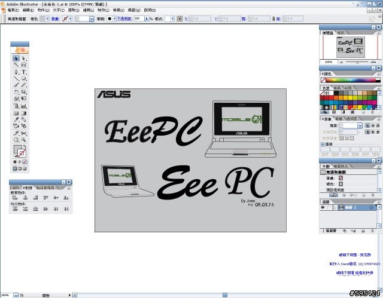The width and height of the screenshot is (383, 298).
Task: Select the black arrow Selection tool
Action: click(16, 59)
